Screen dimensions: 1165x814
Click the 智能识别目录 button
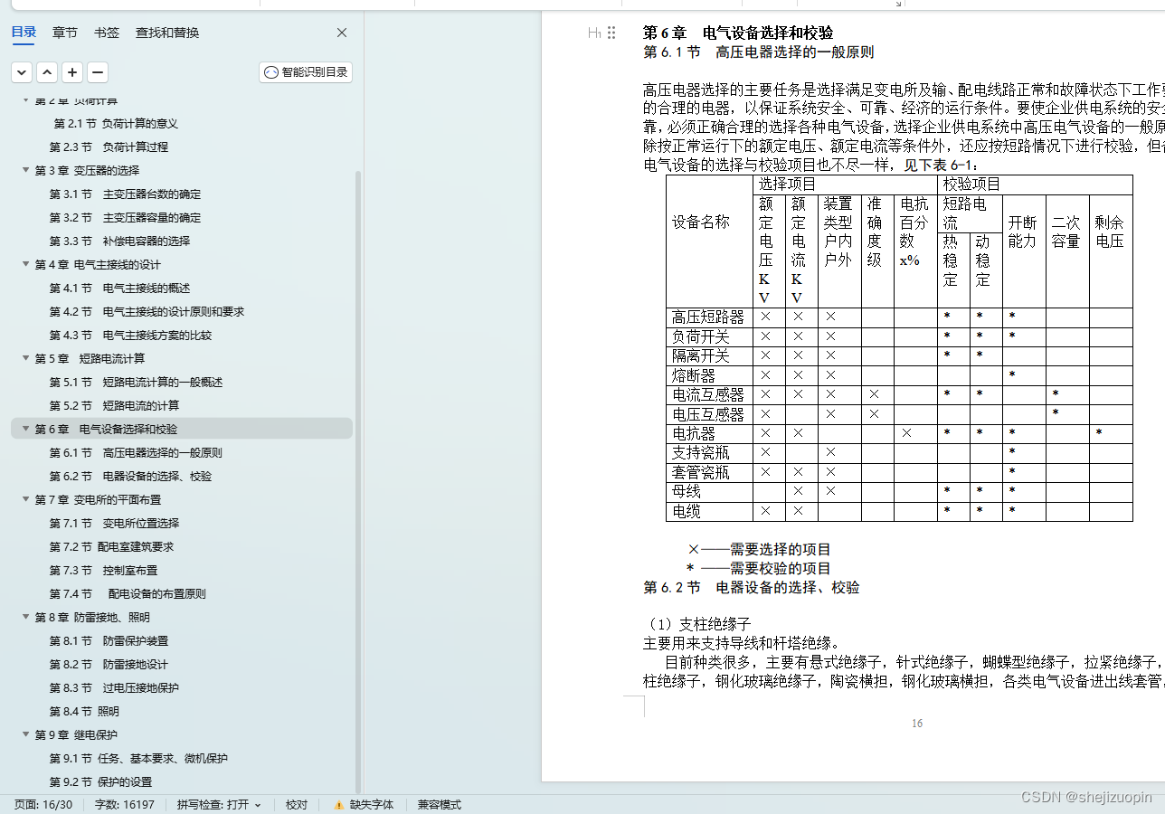(x=306, y=72)
